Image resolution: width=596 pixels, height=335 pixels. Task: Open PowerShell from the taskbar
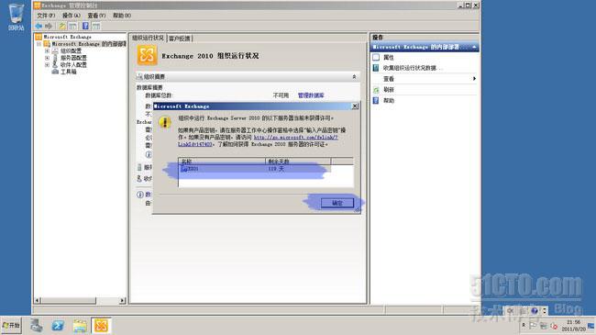click(58, 326)
